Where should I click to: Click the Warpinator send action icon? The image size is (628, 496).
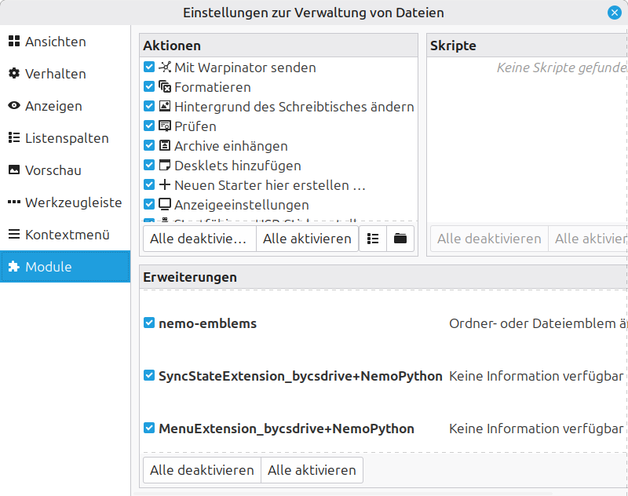165,67
